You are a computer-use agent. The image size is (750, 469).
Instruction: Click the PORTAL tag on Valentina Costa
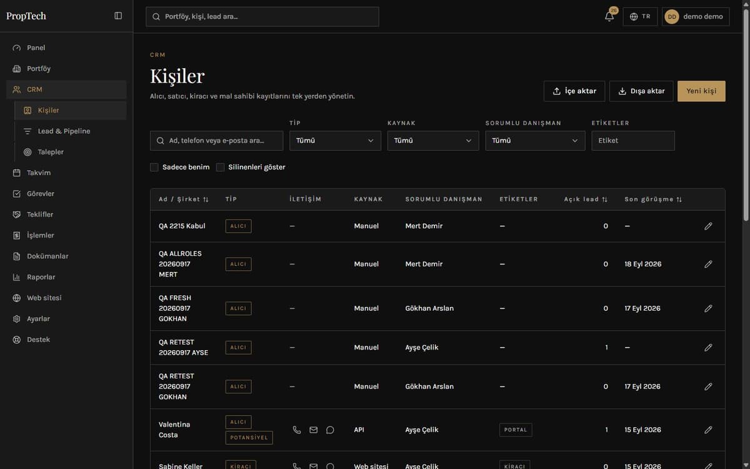[x=516, y=430]
